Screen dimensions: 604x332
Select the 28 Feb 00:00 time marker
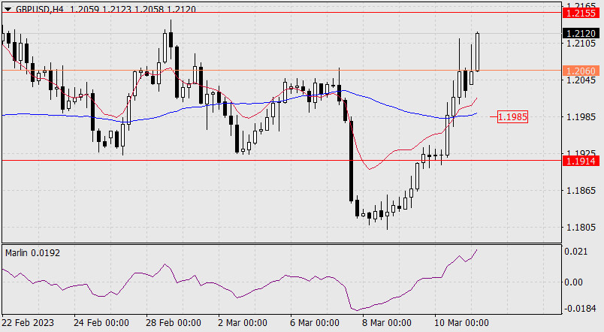173,323
